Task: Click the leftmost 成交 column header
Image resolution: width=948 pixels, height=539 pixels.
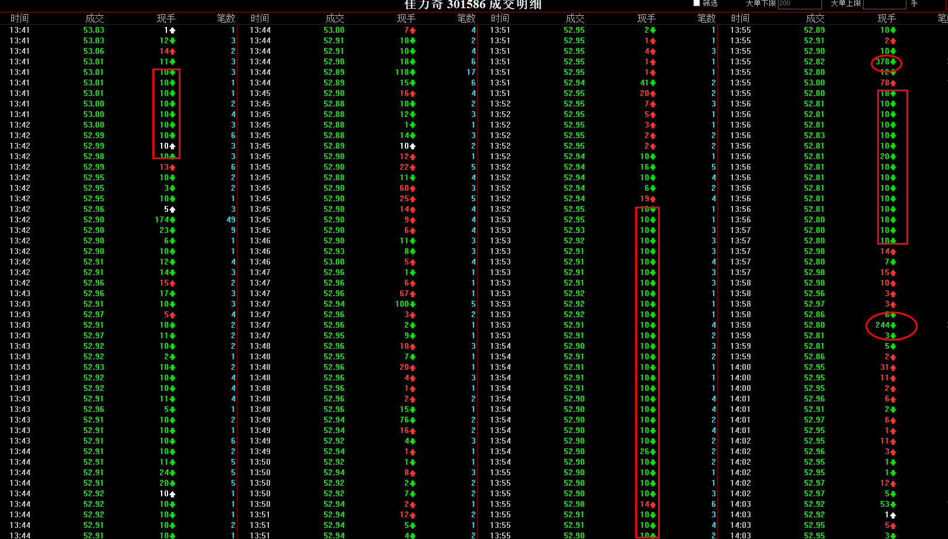Action: tap(94, 19)
